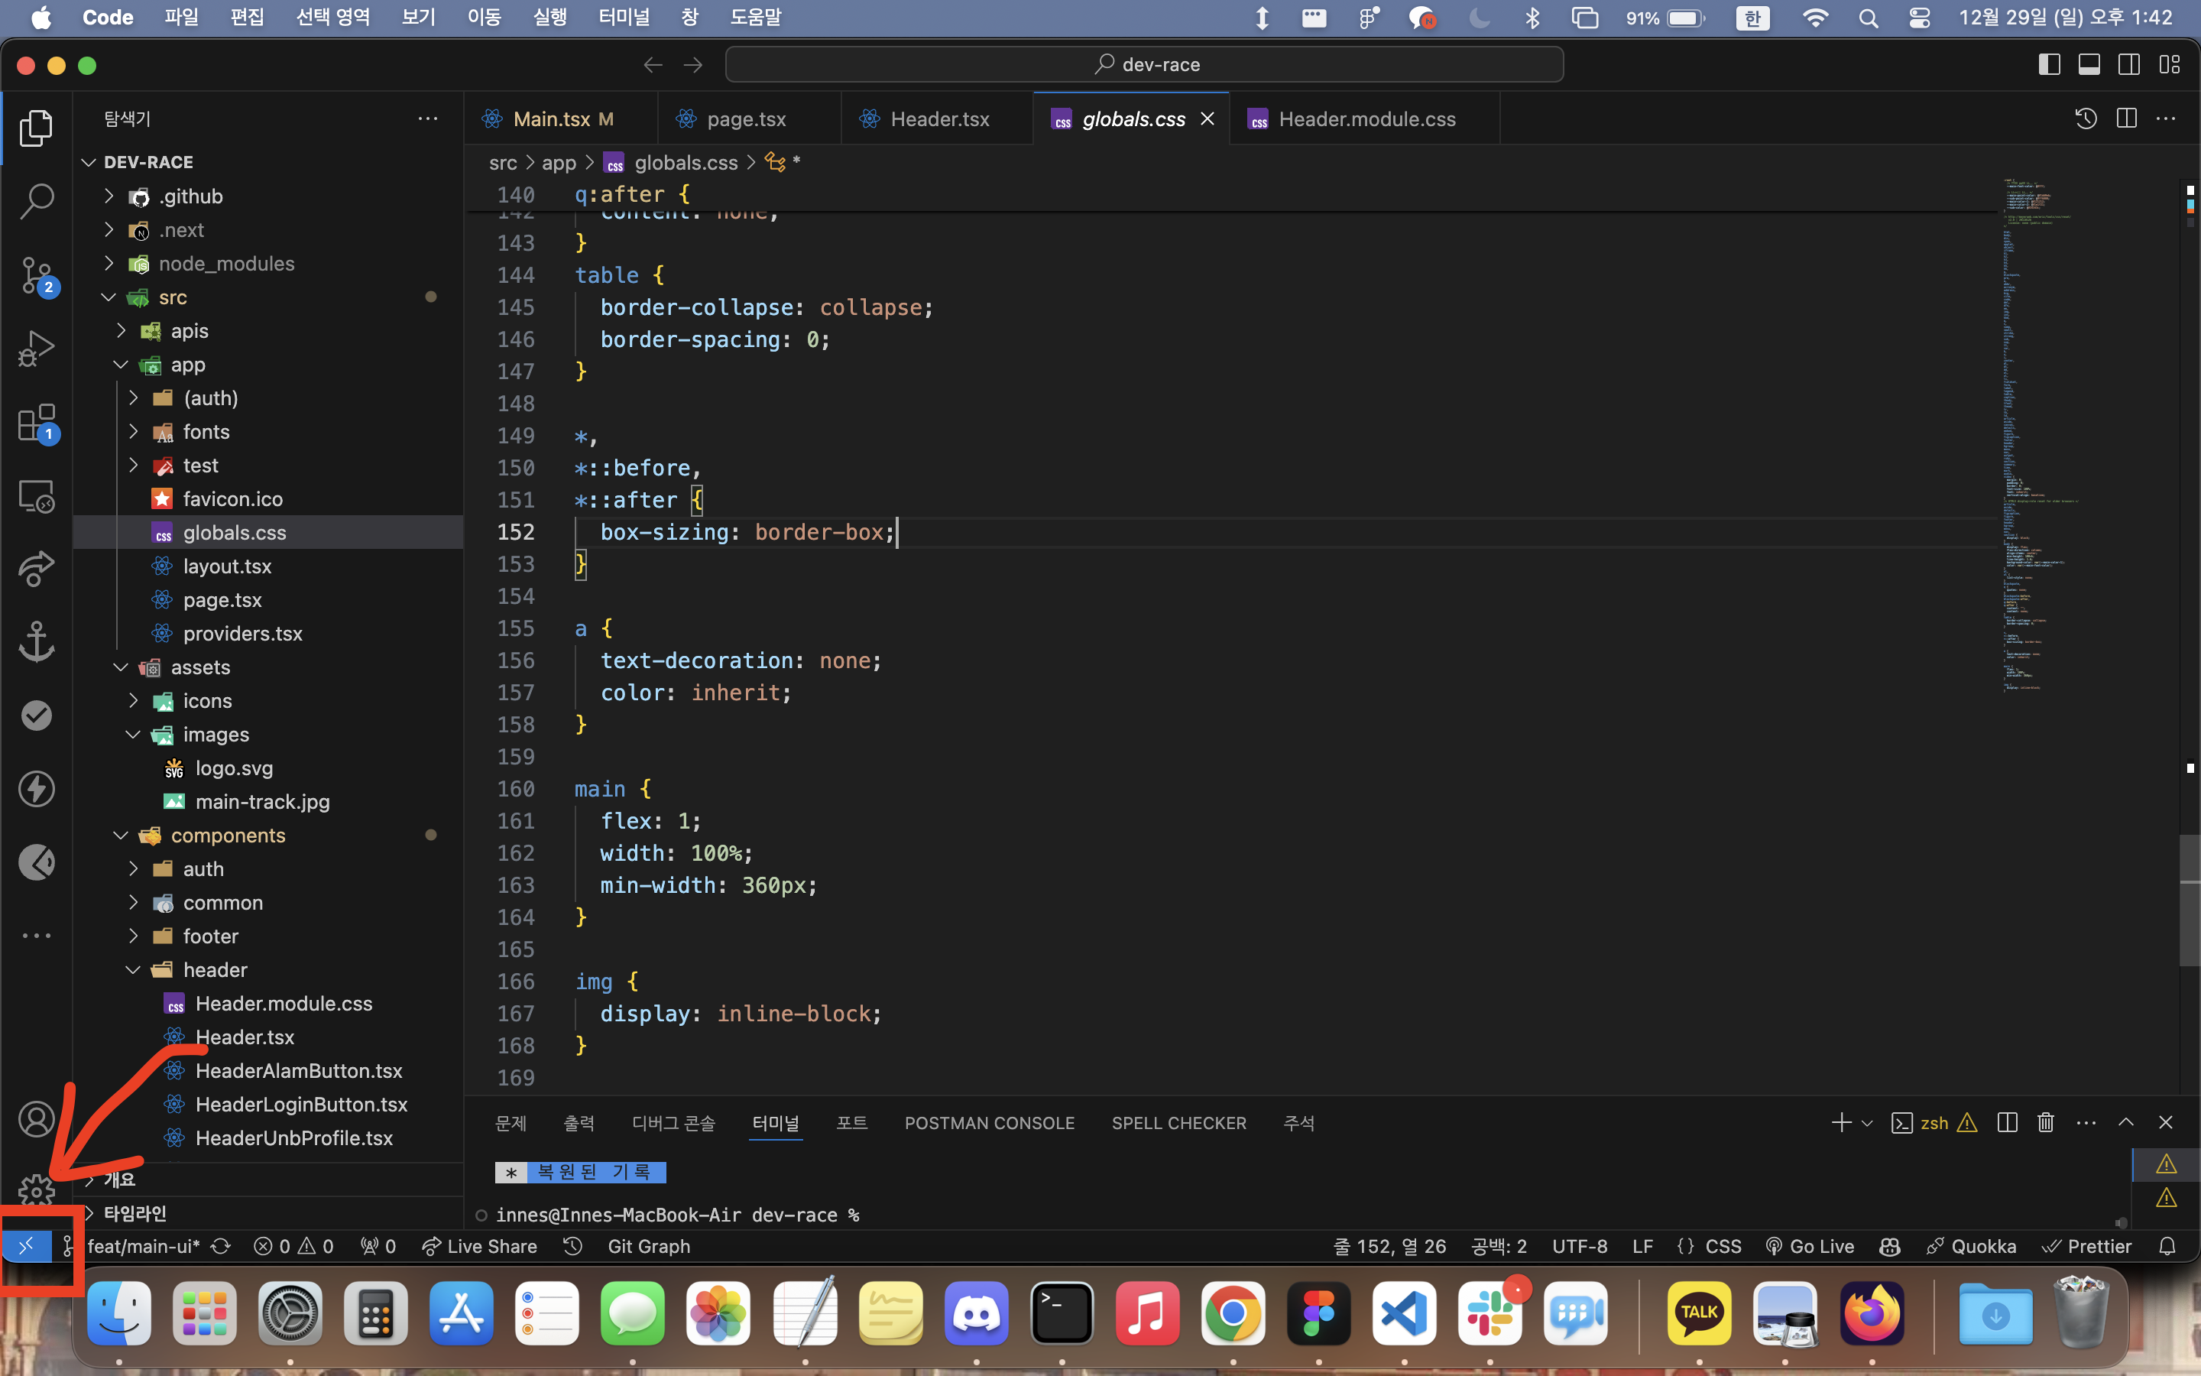Image resolution: width=2201 pixels, height=1376 pixels.
Task: Click the editor vertical scrollbar thumb
Action: click(2190, 900)
